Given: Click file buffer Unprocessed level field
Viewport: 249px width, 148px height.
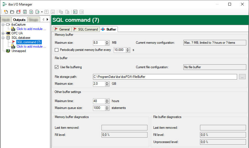Looking at the screenshot, I should 223,142.
